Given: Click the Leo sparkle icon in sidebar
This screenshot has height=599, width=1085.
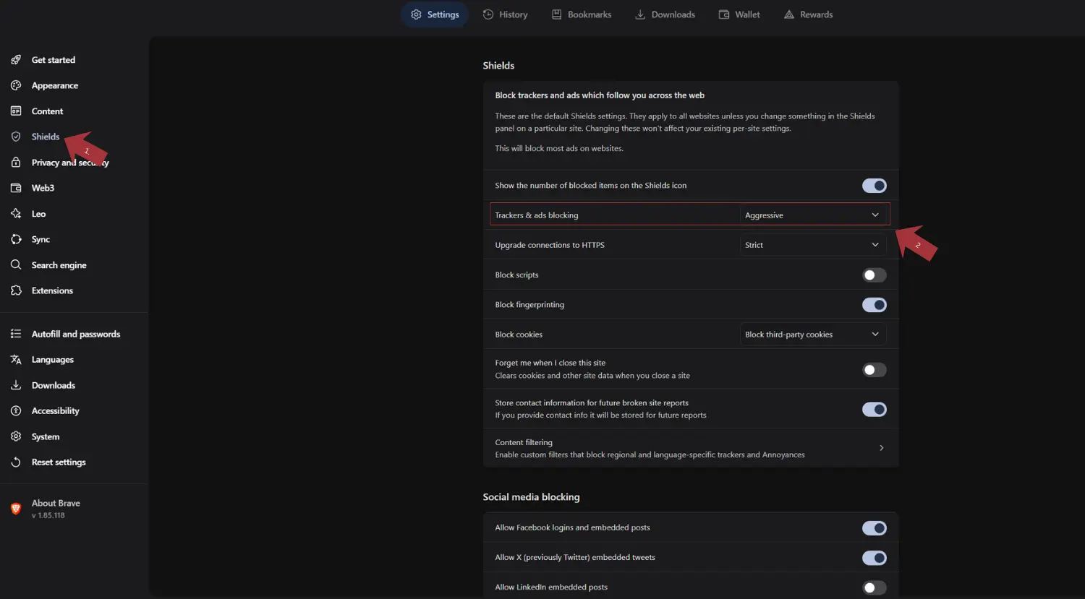Looking at the screenshot, I should pyautogui.click(x=16, y=214).
